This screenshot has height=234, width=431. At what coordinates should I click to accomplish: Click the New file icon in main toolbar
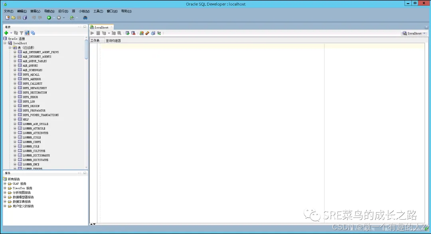click(x=8, y=18)
